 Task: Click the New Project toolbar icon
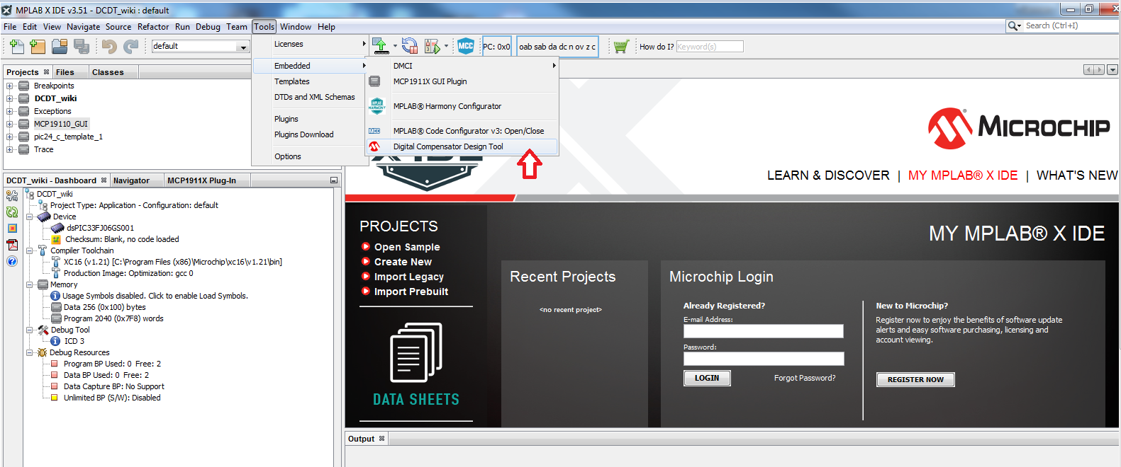(x=38, y=47)
